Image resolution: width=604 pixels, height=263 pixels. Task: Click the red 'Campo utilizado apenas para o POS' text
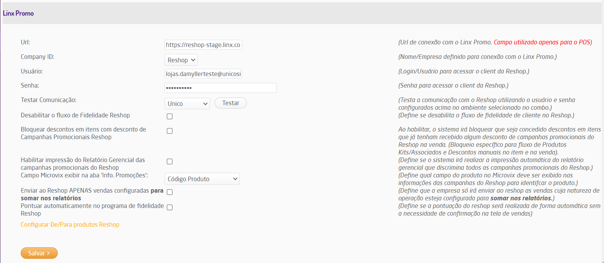tap(542, 42)
